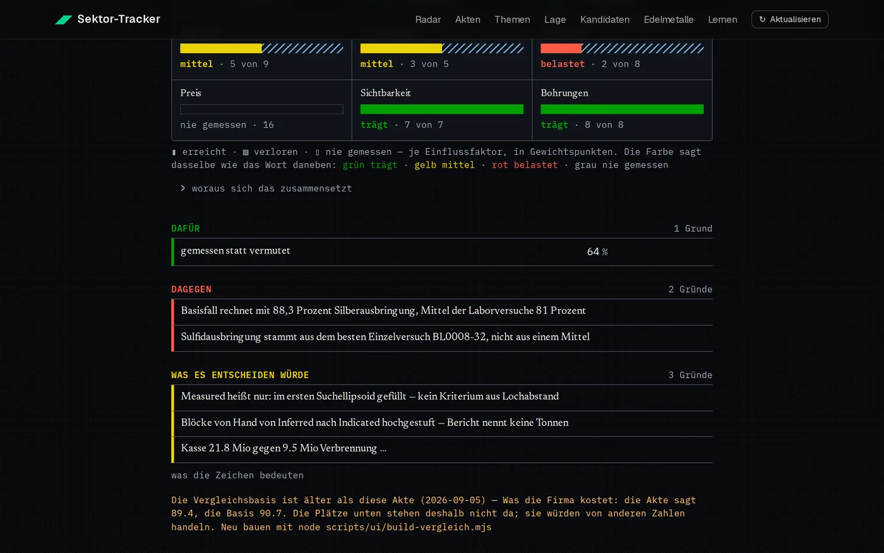Click the Lernen nav link

722,20
